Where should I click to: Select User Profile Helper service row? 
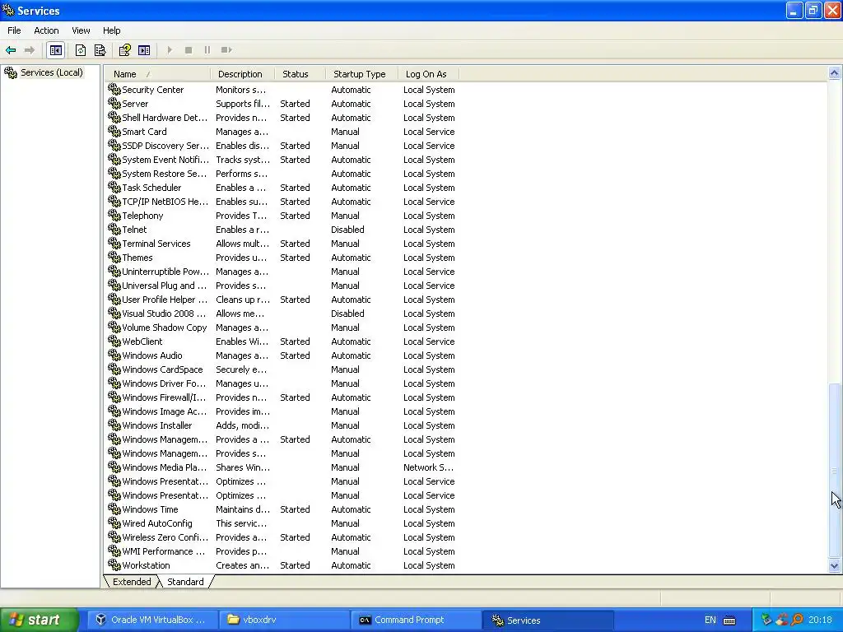pyautogui.click(x=282, y=300)
